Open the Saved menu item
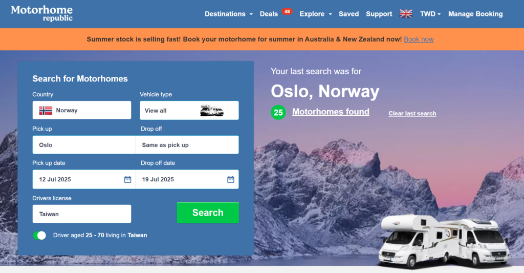Image resolution: width=524 pixels, height=273 pixels. [x=348, y=14]
